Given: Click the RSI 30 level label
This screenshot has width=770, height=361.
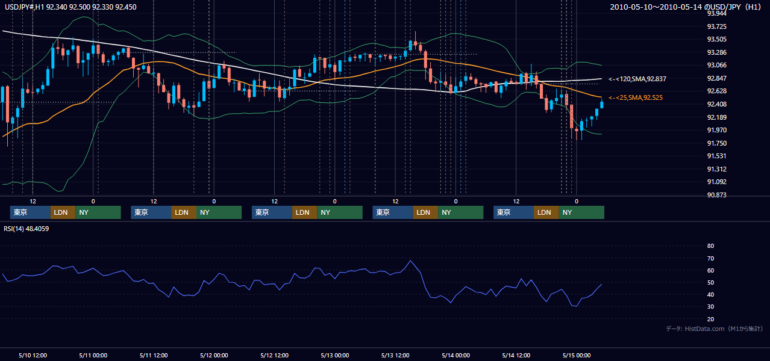Looking at the screenshot, I should coord(710,307).
